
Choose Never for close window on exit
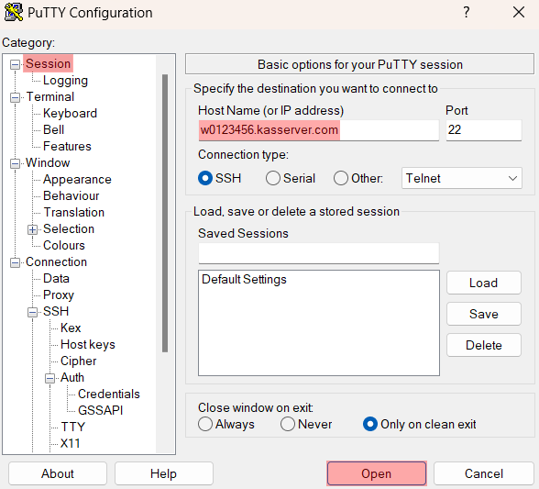288,424
